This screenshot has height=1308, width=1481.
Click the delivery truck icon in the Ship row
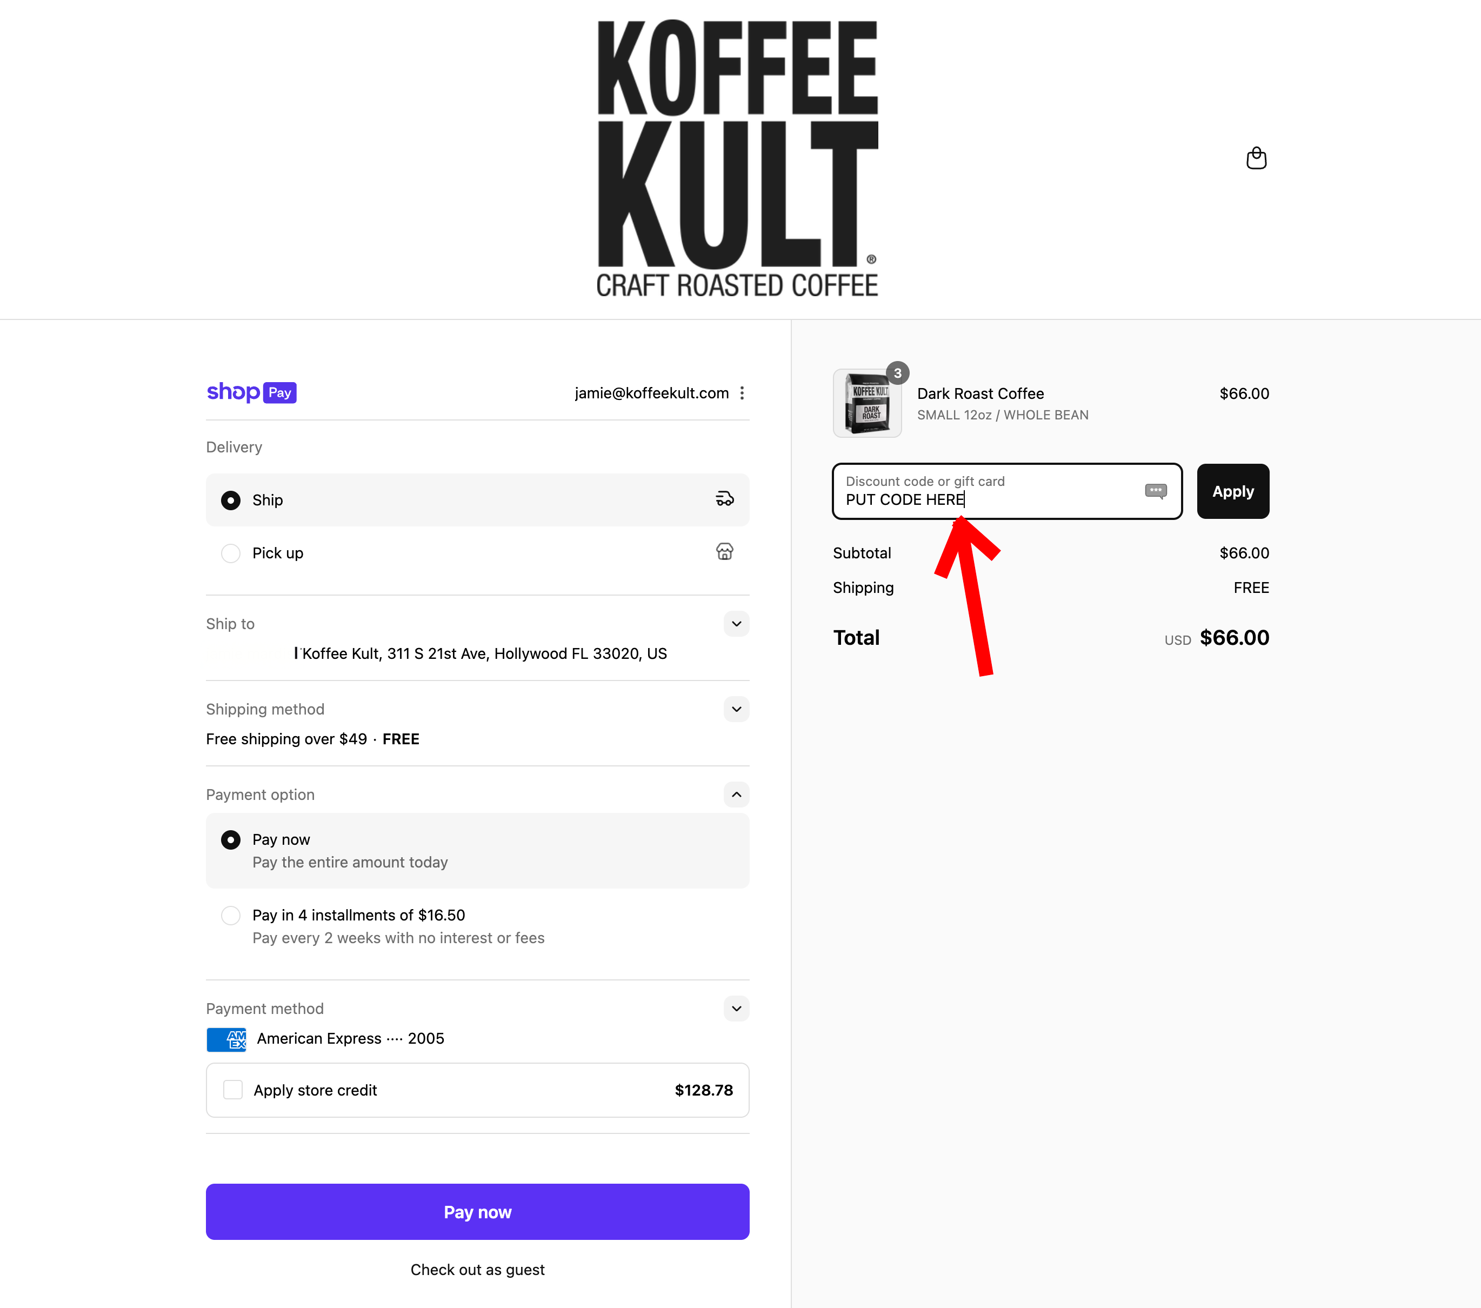725,499
